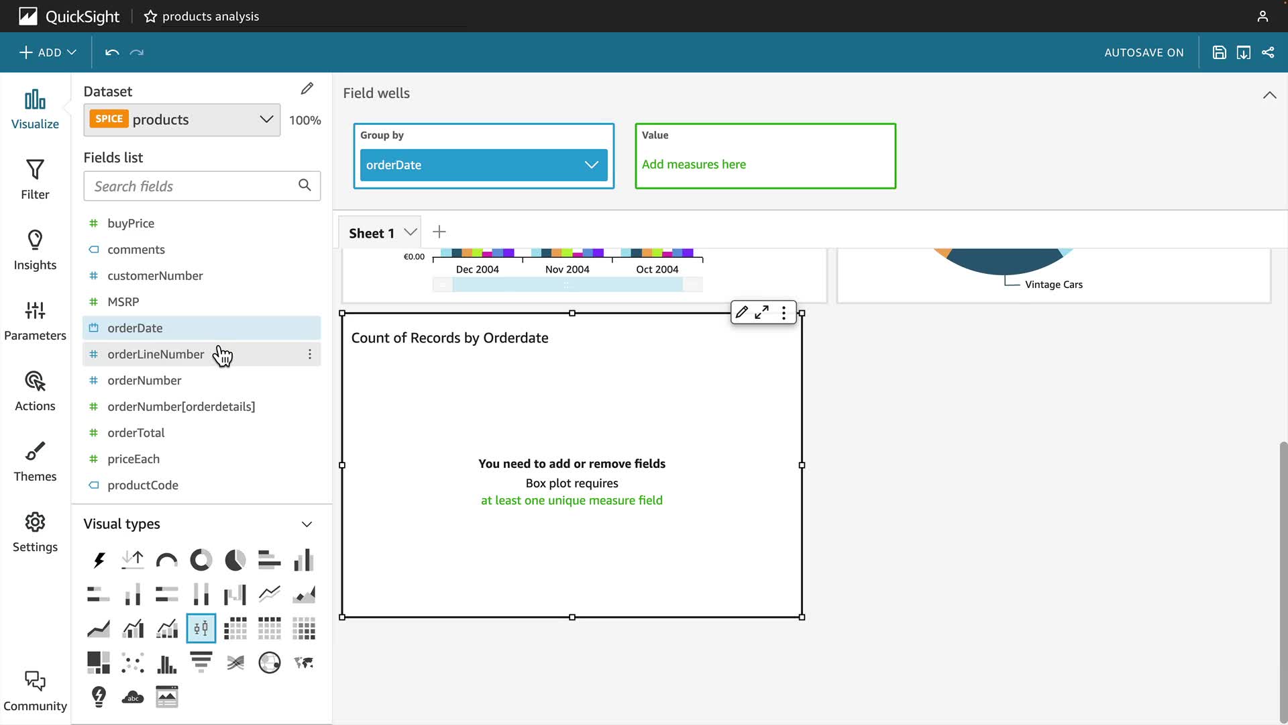Choose the donut chart visual type

[x=201, y=560]
